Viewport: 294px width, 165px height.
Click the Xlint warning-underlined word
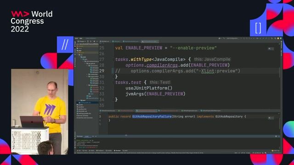[x=208, y=71]
